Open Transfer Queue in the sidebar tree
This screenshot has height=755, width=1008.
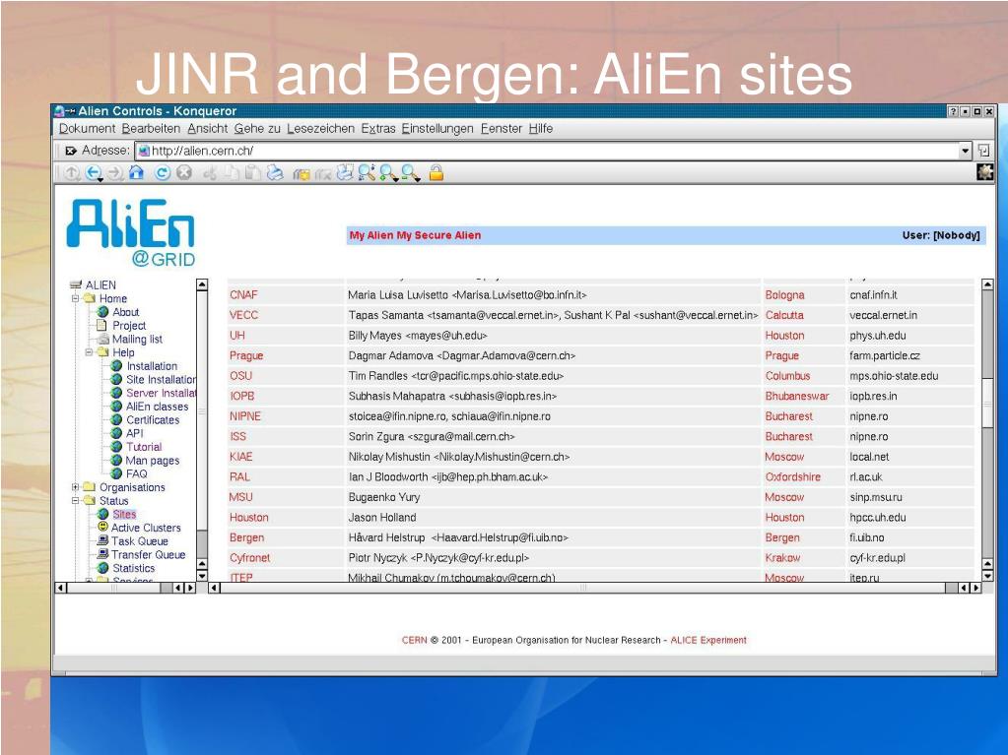[x=148, y=554]
